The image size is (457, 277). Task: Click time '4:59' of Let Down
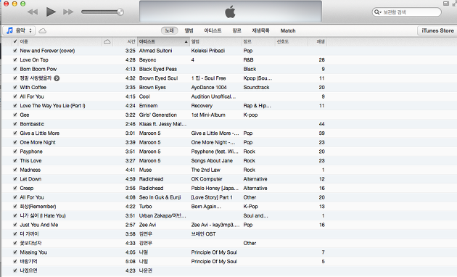tap(131, 179)
